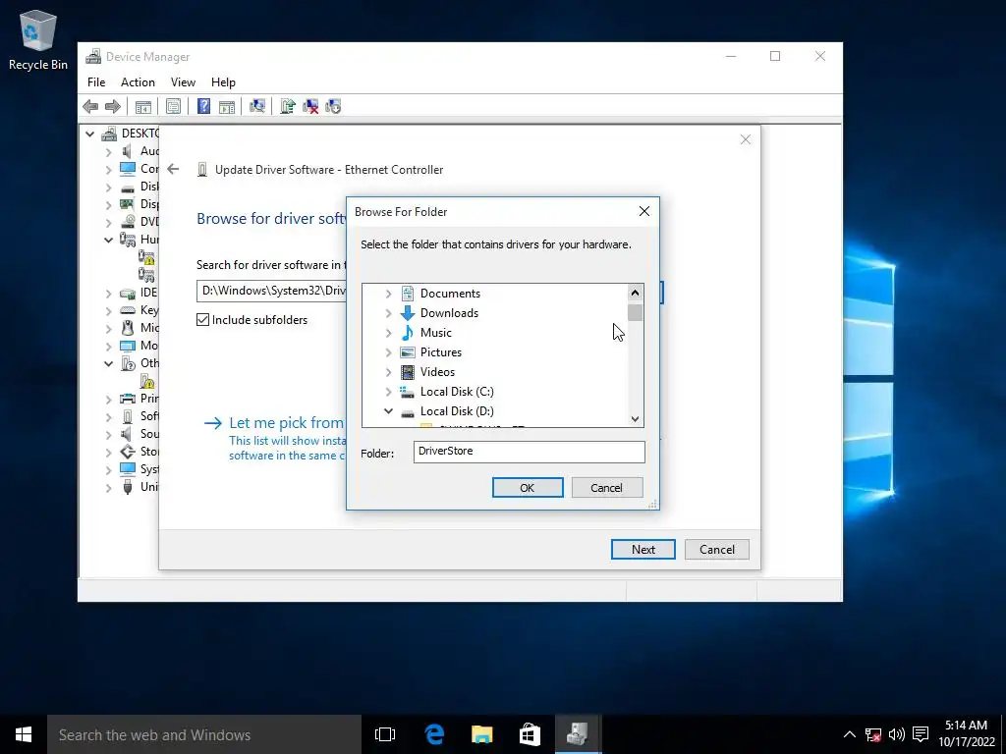Click the taskbar clock showing 5:14 AM

click(967, 733)
